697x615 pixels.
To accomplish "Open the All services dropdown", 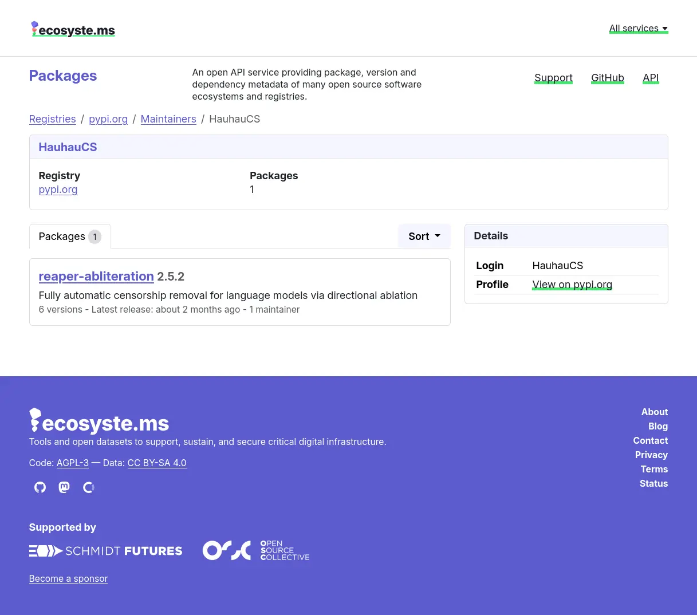I will (x=638, y=28).
